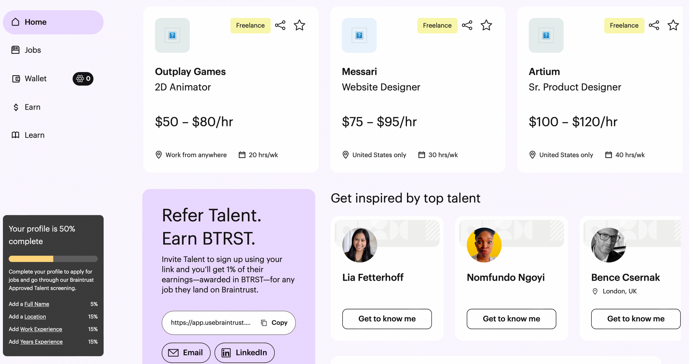Star the Messari Website Designer listing

(486, 25)
